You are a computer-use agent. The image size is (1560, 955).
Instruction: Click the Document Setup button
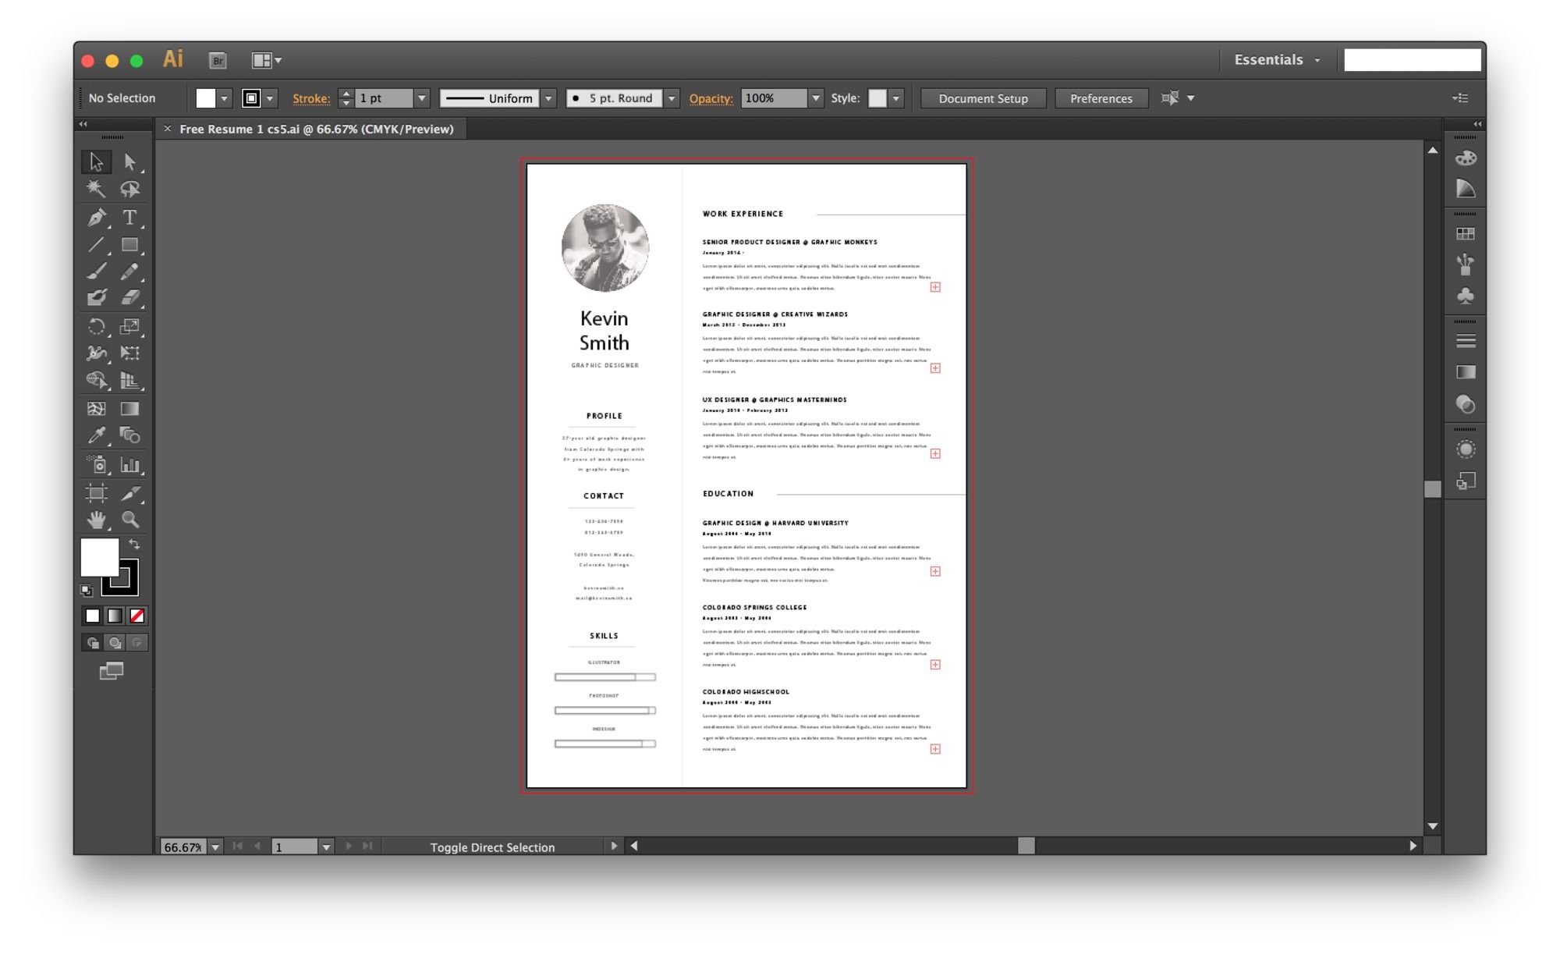click(983, 98)
